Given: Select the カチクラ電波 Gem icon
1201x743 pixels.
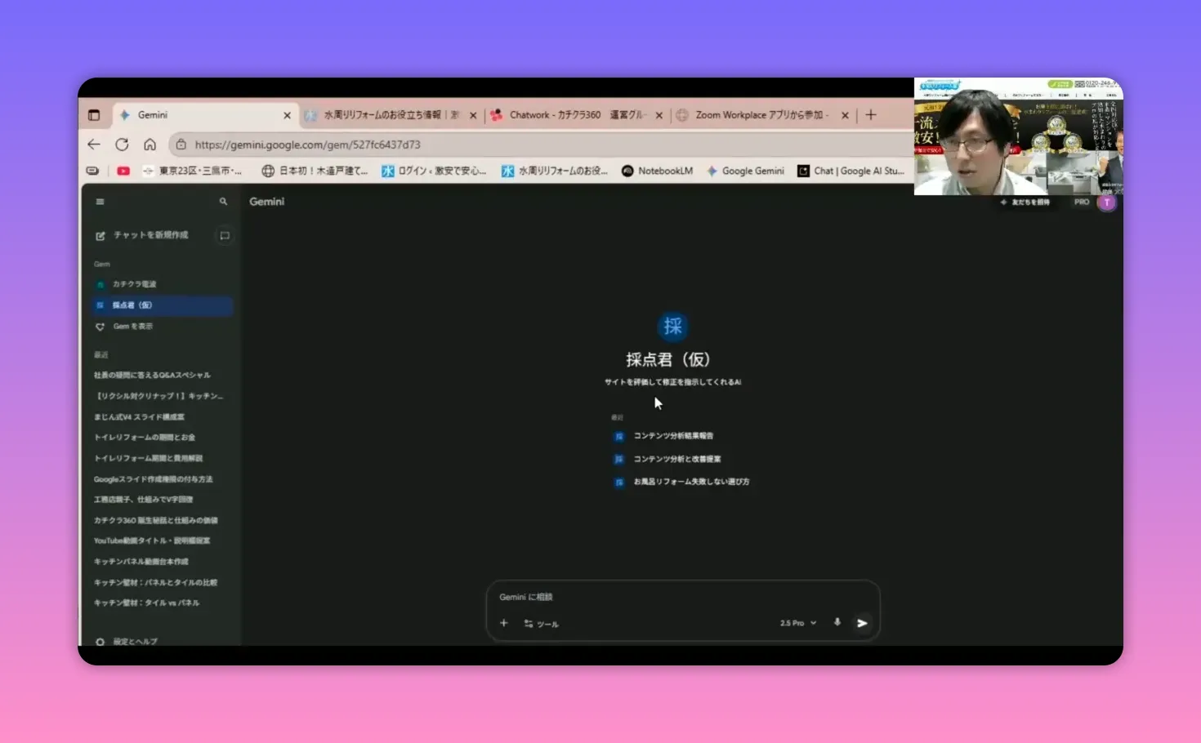Looking at the screenshot, I should point(100,283).
